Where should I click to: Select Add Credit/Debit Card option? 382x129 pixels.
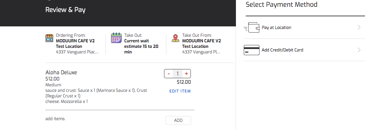304,50
